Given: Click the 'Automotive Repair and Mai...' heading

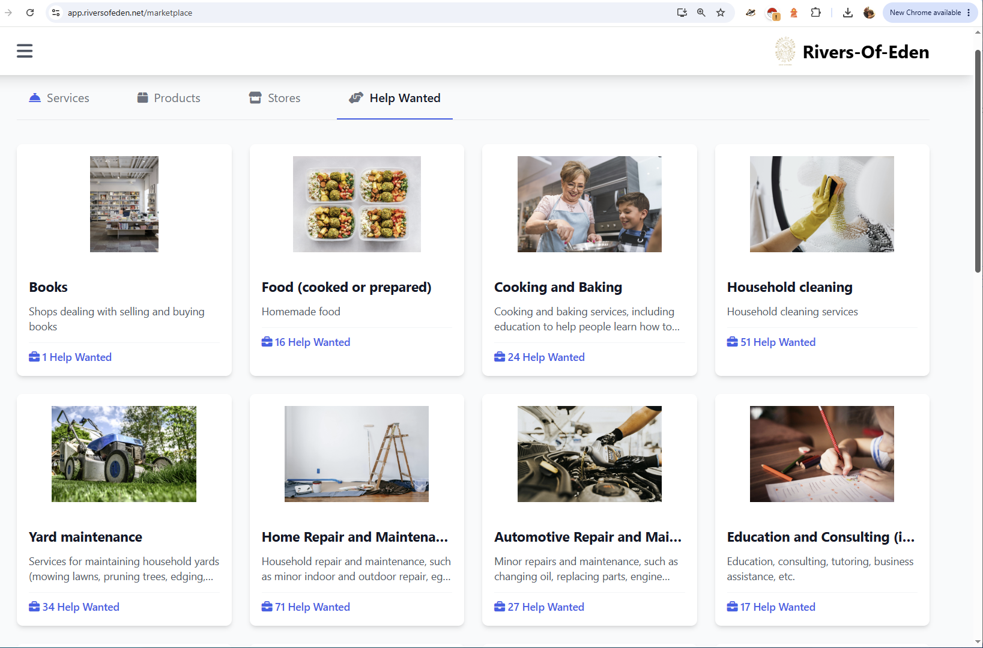Looking at the screenshot, I should (x=588, y=537).
